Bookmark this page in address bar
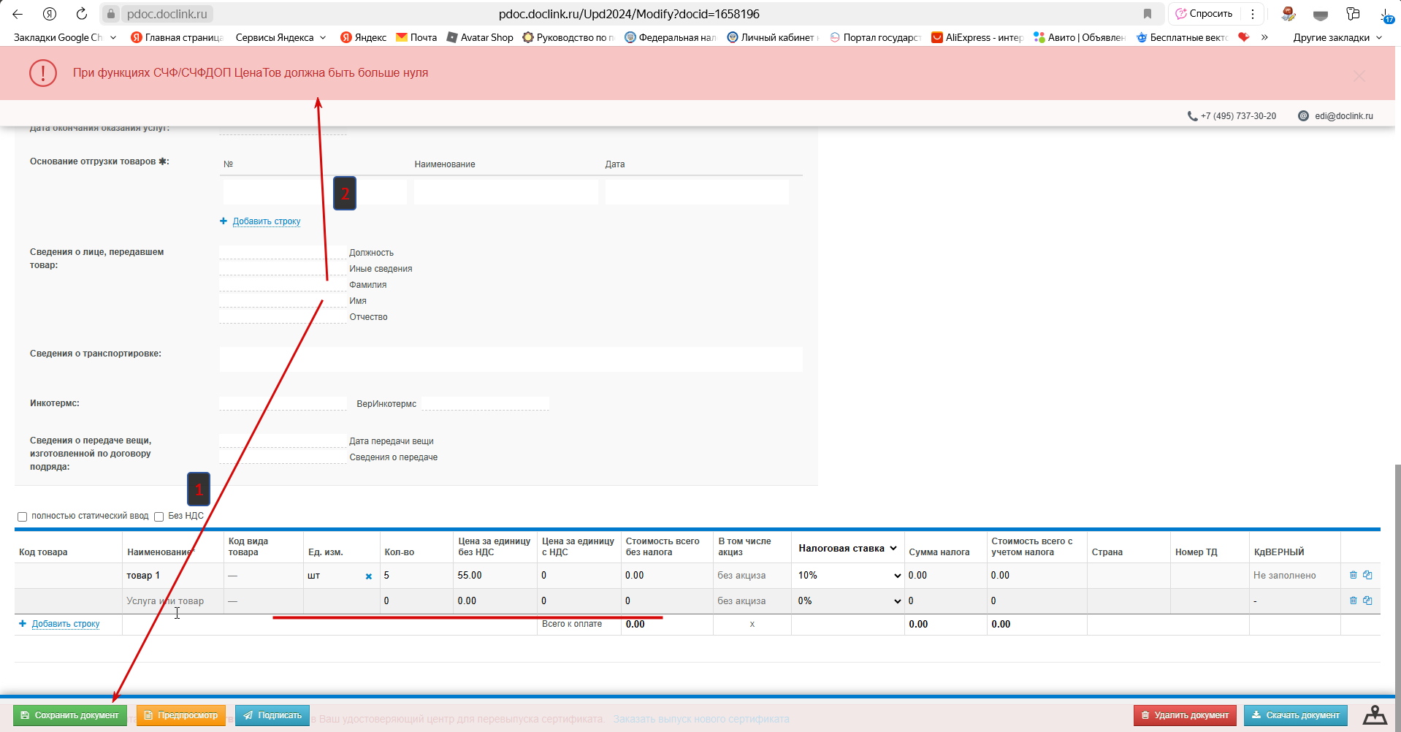1401x732 pixels. (1148, 14)
